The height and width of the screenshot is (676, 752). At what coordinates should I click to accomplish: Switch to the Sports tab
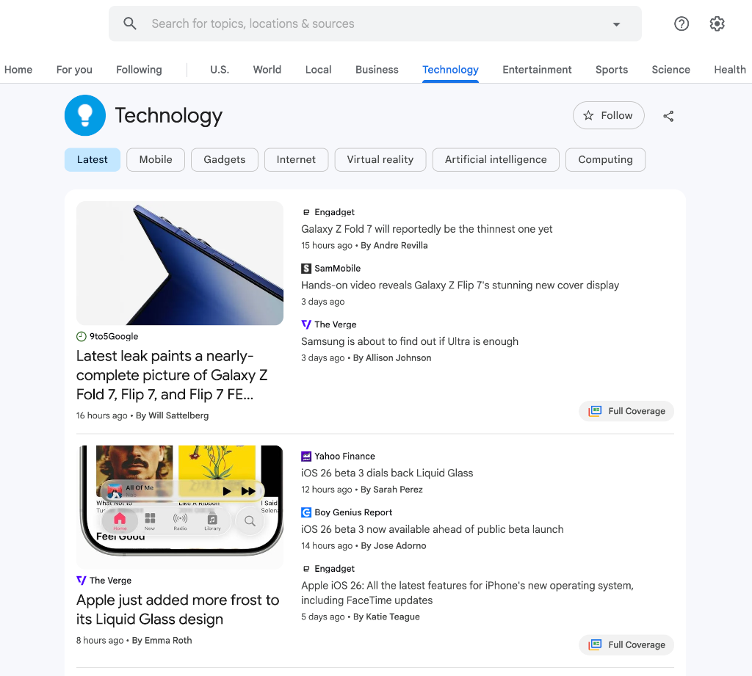(x=611, y=70)
